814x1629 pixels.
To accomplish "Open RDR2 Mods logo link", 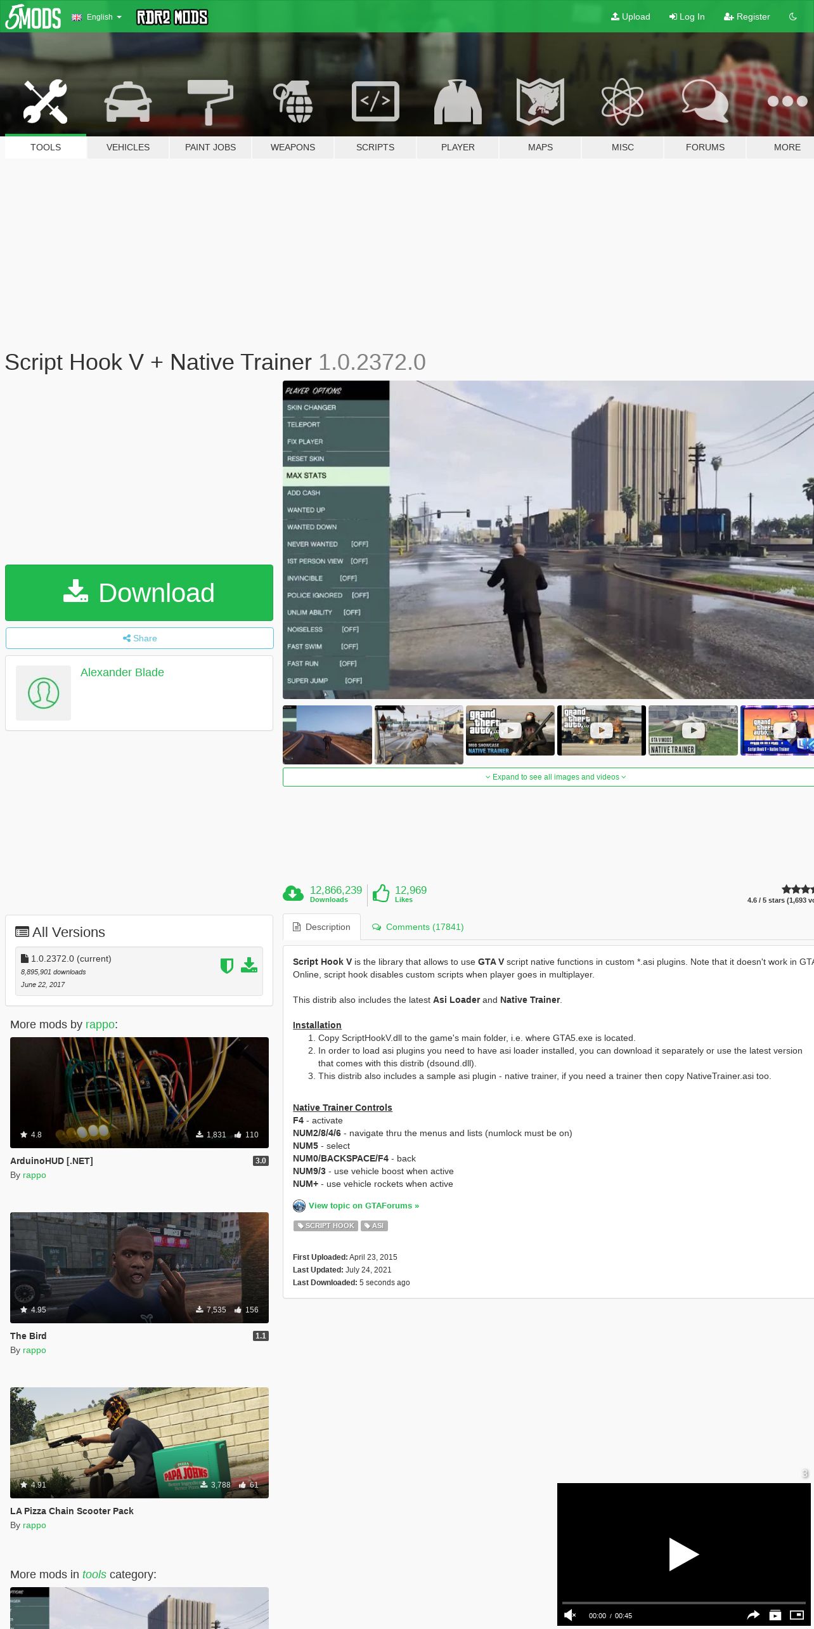I will tap(172, 17).
